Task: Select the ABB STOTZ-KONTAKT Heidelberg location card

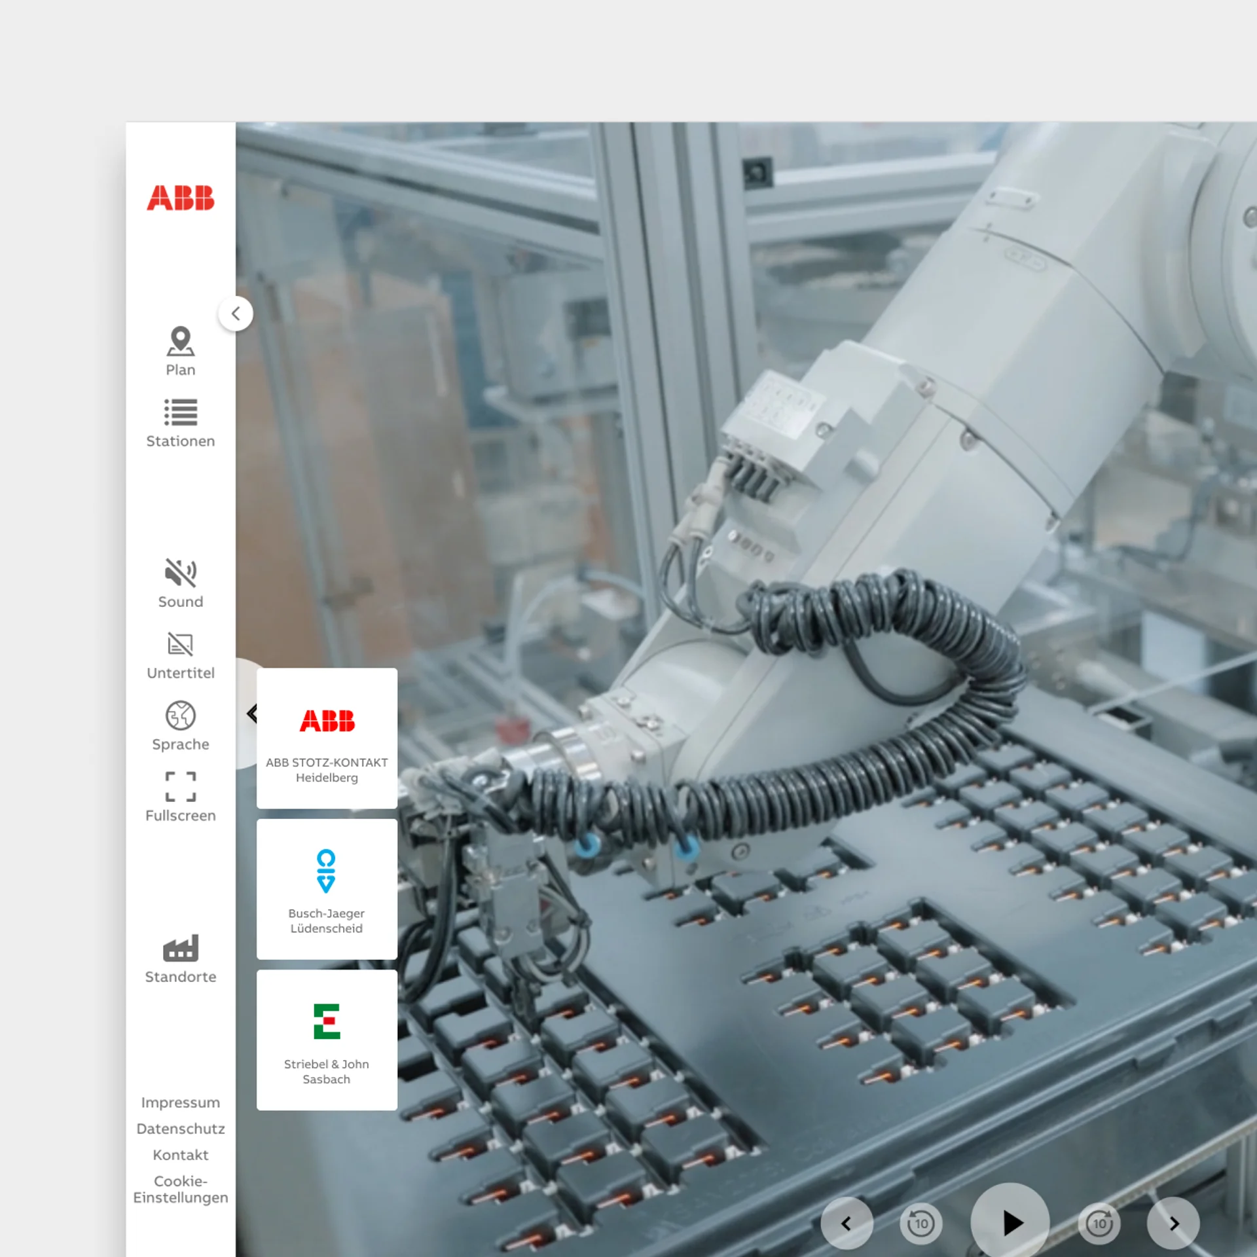Action: (x=327, y=738)
